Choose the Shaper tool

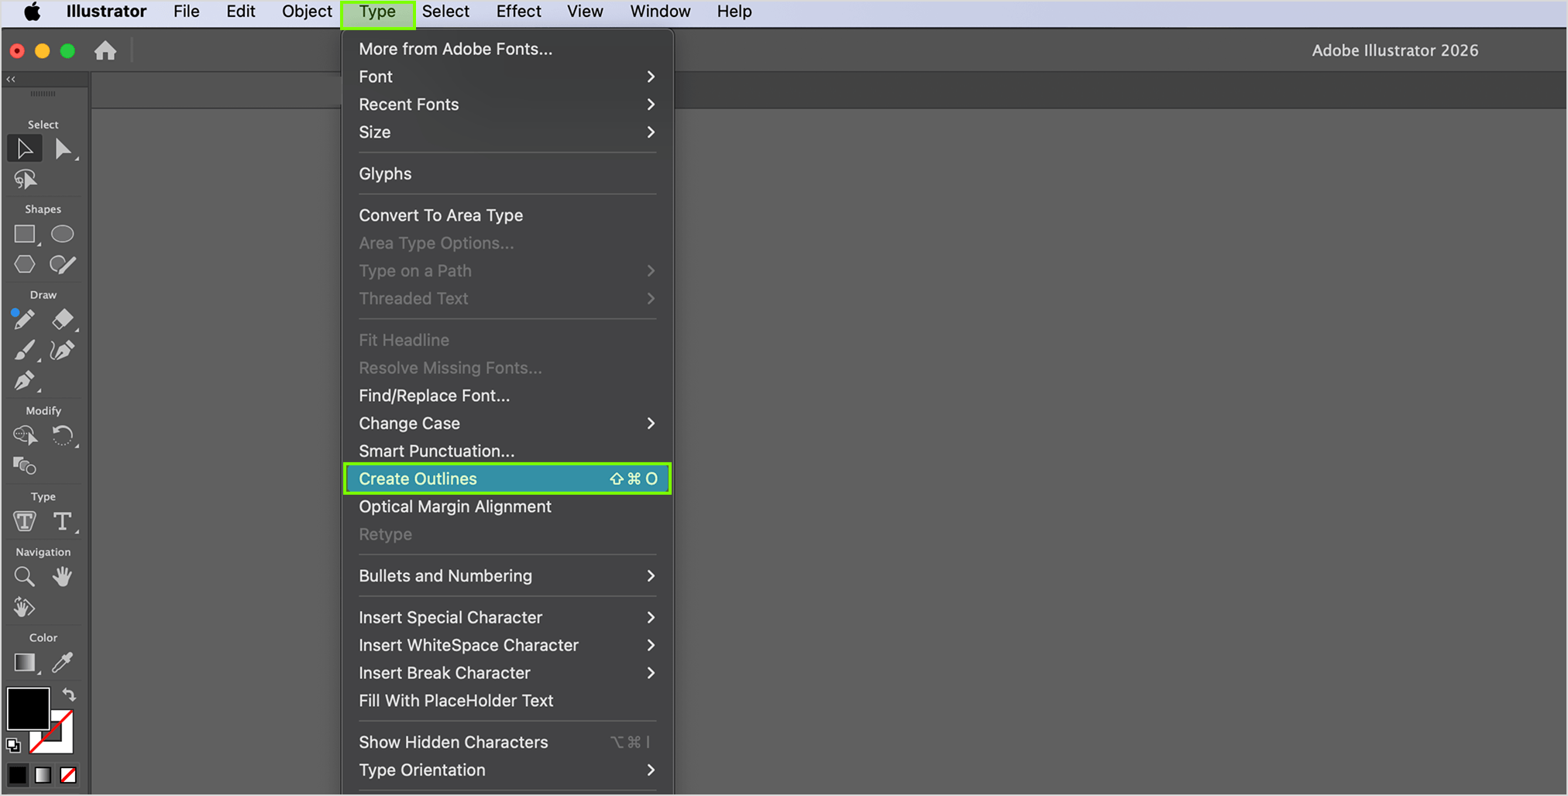[63, 265]
